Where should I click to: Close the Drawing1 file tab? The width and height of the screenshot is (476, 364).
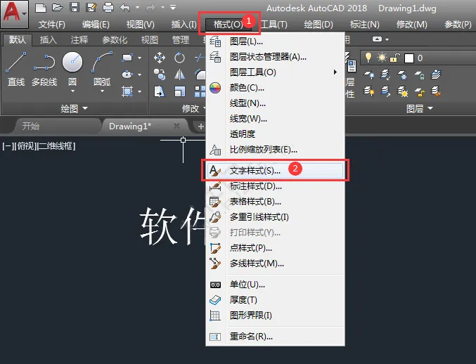pos(176,126)
